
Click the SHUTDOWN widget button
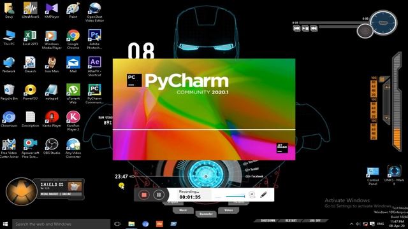pos(268,221)
